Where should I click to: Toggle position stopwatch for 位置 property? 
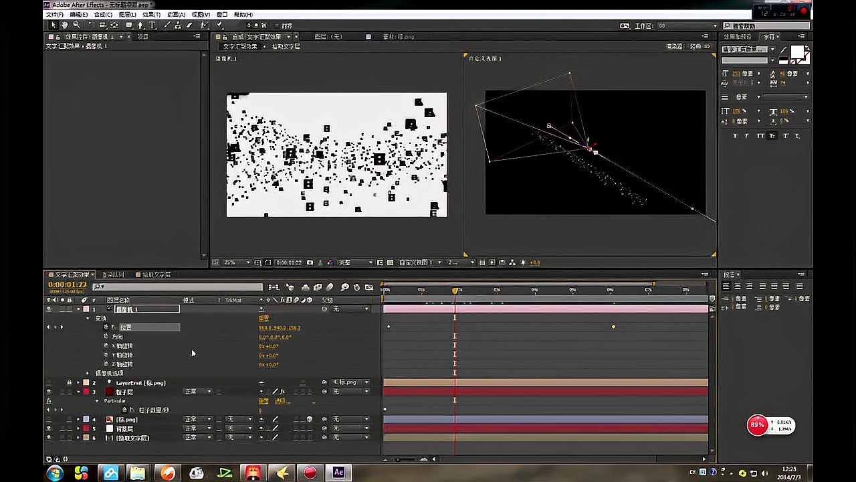(106, 327)
